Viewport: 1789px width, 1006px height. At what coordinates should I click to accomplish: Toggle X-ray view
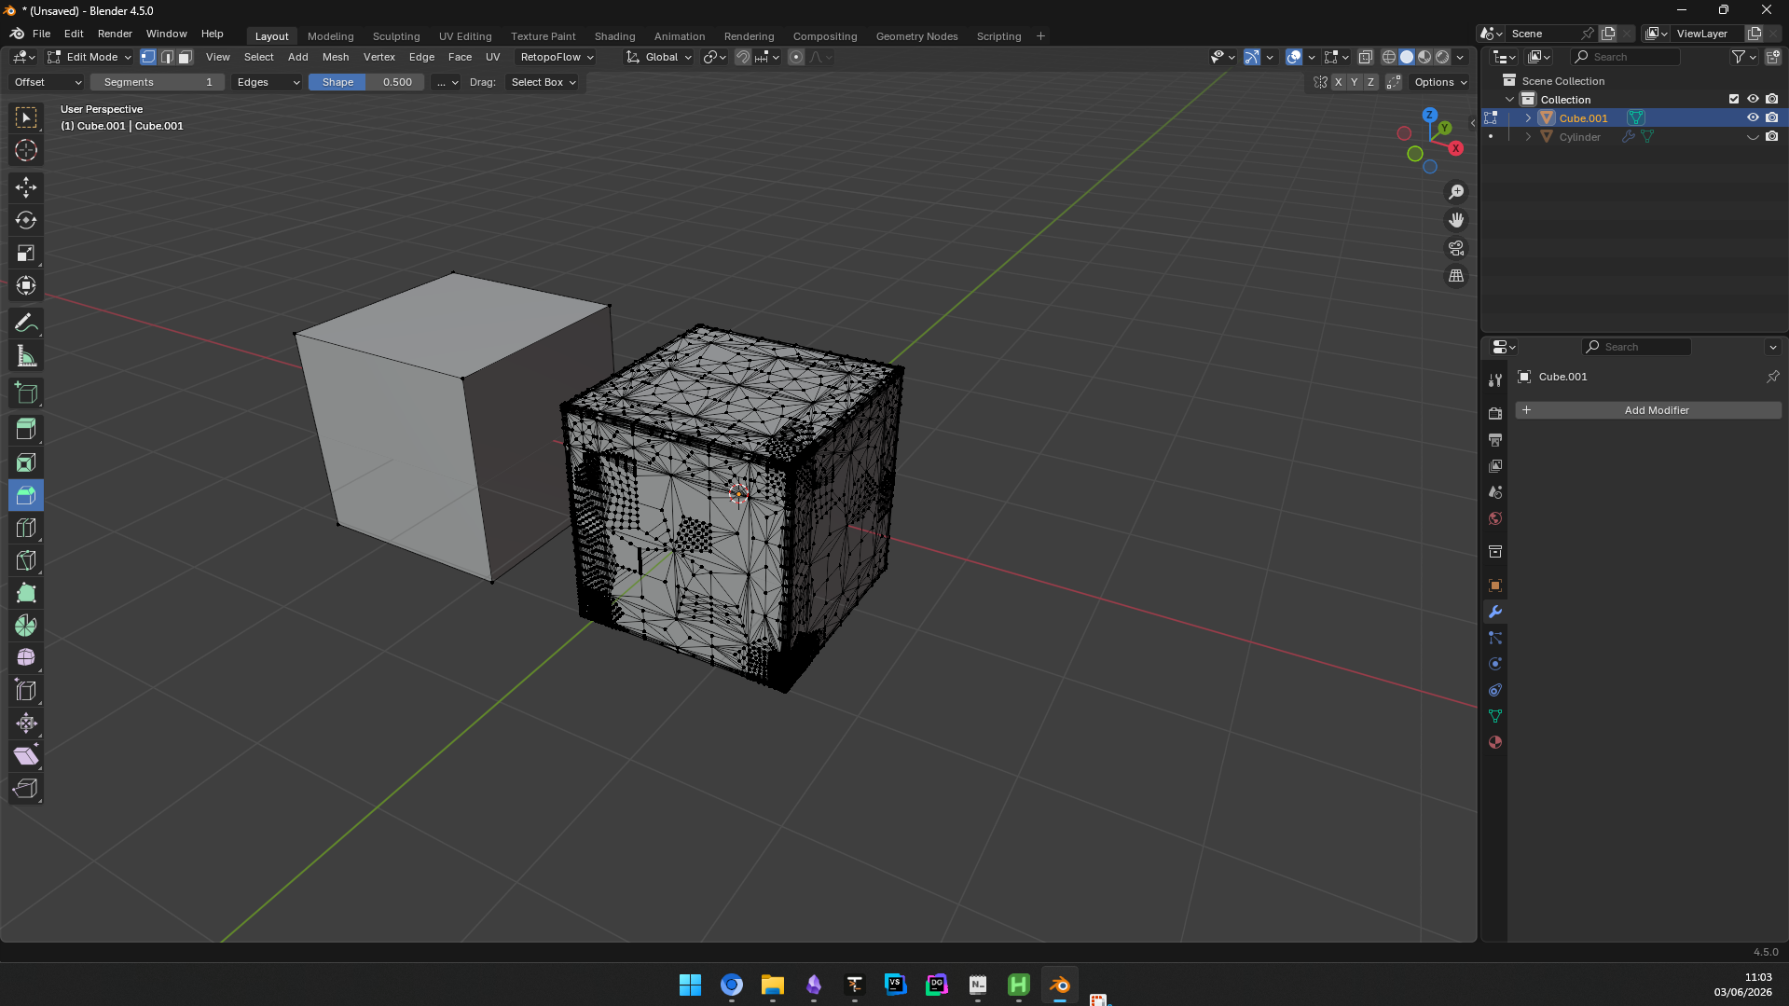[x=1366, y=57]
